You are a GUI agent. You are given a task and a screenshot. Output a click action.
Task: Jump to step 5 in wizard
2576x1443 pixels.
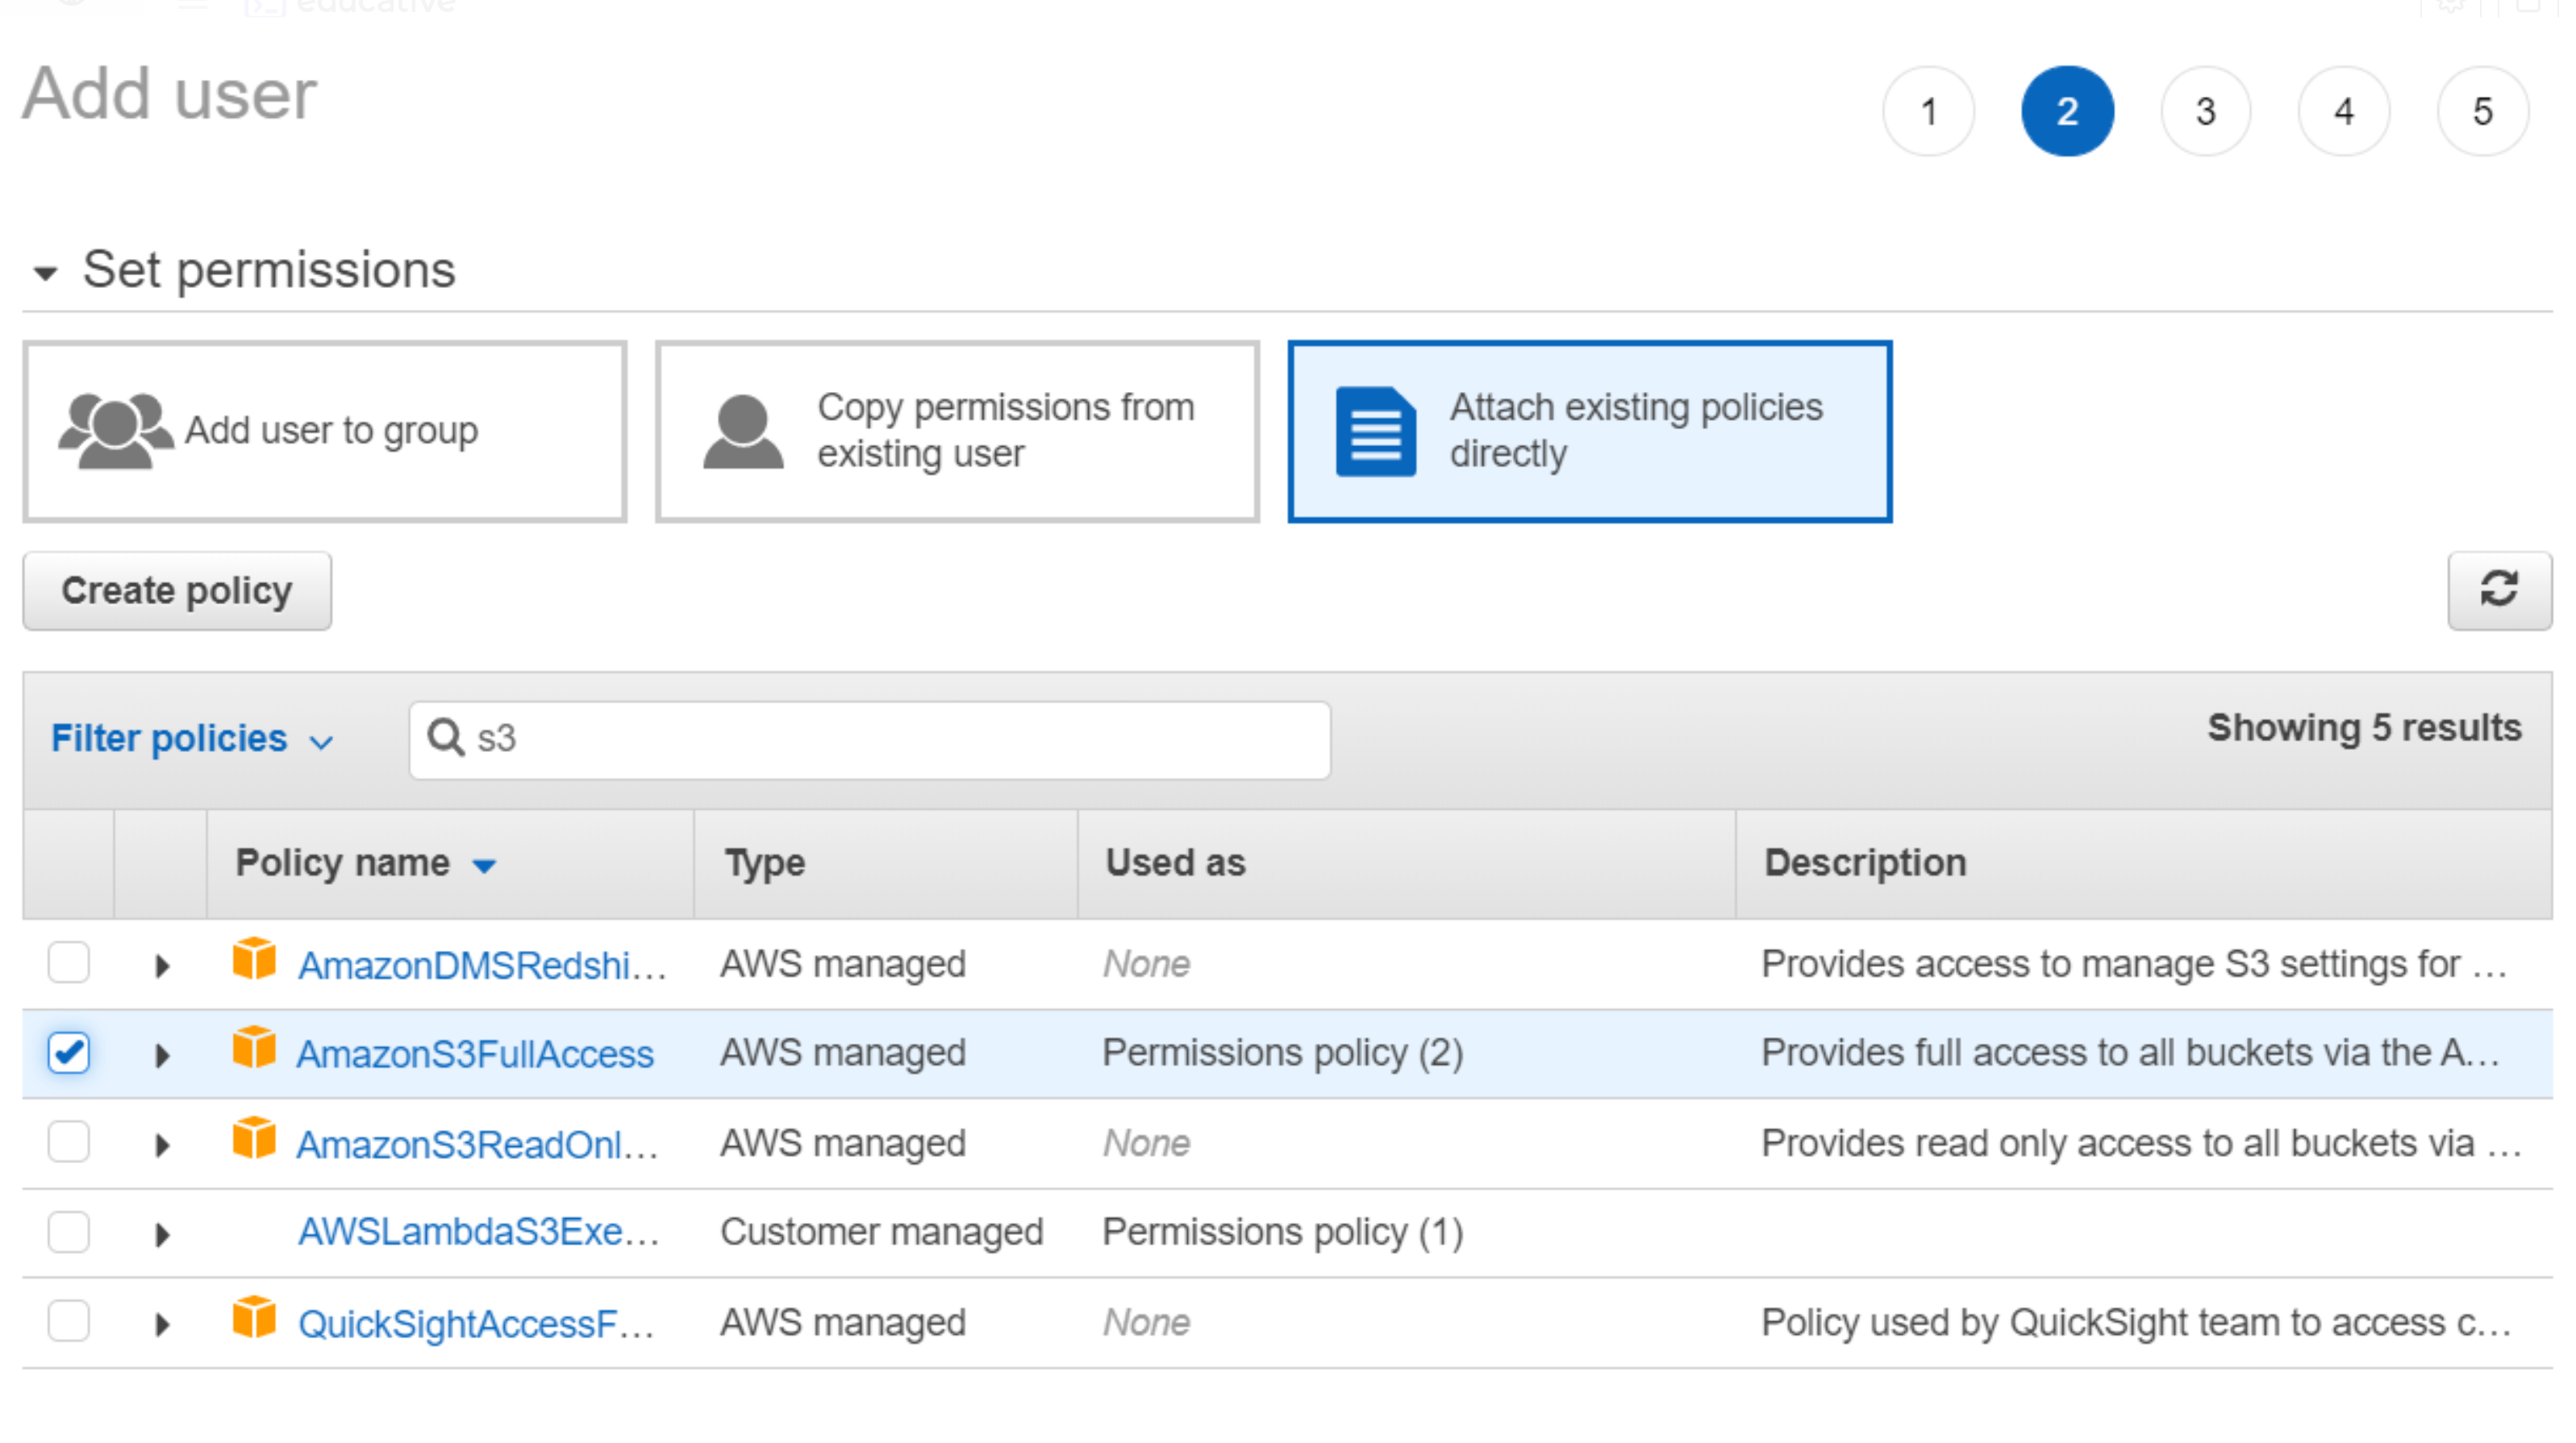(2483, 111)
